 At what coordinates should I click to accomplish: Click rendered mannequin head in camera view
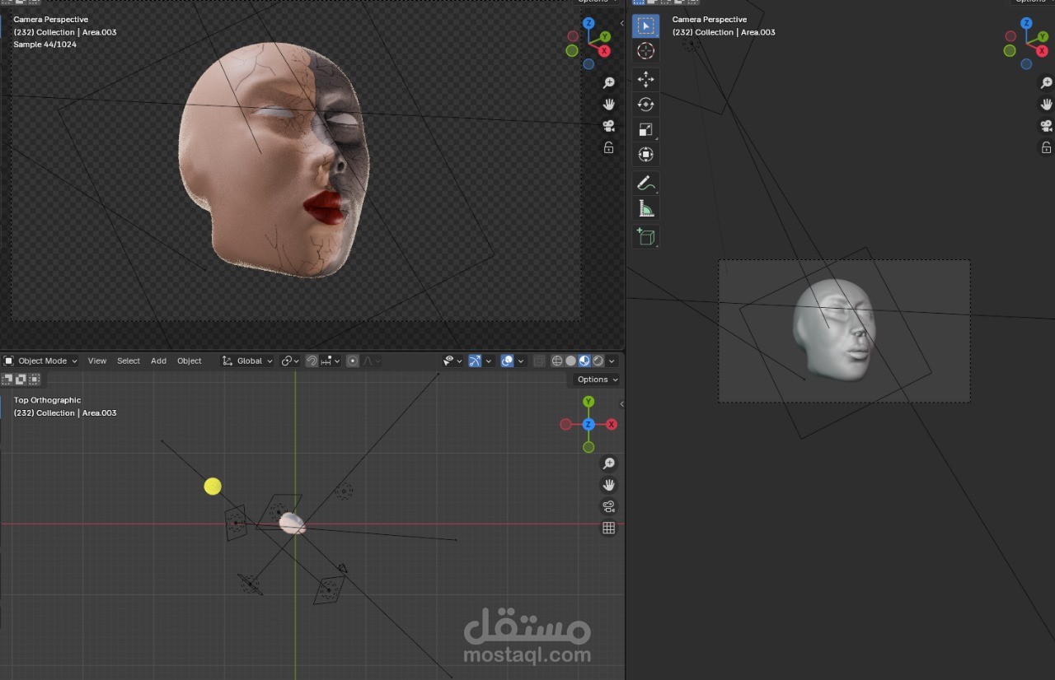pos(272,161)
